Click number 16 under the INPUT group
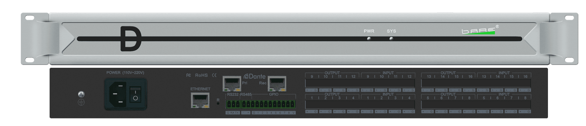This screenshot has height=126, width=586. tap(525, 77)
